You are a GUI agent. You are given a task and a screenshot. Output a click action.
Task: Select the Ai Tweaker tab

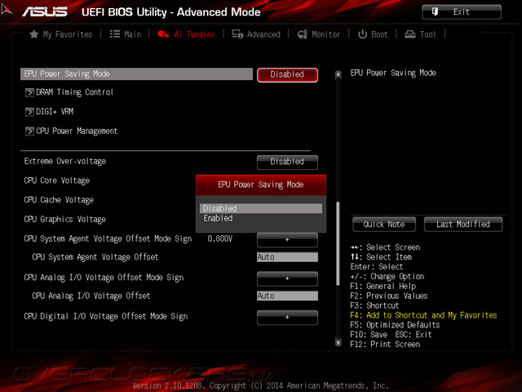point(186,34)
